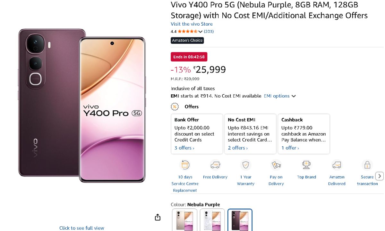The height and width of the screenshot is (231, 385).
Task: Click the 10 days Service Centre Replacement icon
Action: [185, 165]
